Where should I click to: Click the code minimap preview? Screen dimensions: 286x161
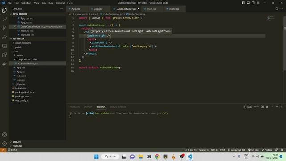(x=270, y=18)
